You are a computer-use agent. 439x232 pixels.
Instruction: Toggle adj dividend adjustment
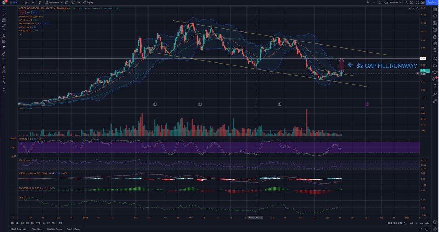click(412, 223)
